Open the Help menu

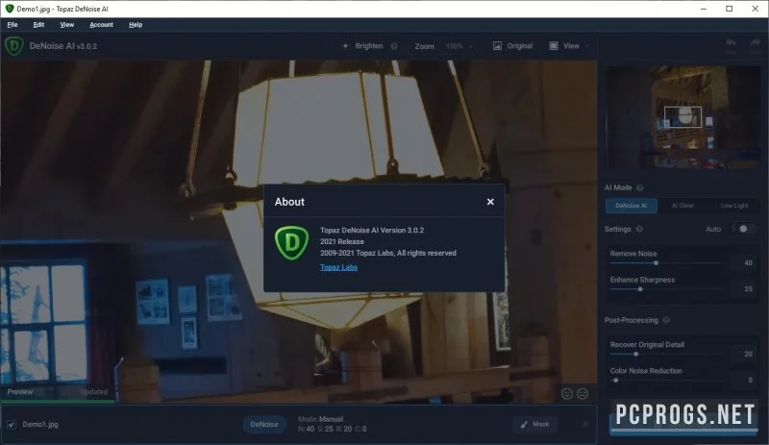(x=136, y=25)
